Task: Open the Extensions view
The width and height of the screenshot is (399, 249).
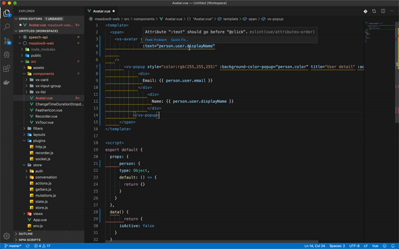Action: tap(7, 68)
